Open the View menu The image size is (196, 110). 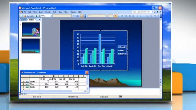pos(35,12)
